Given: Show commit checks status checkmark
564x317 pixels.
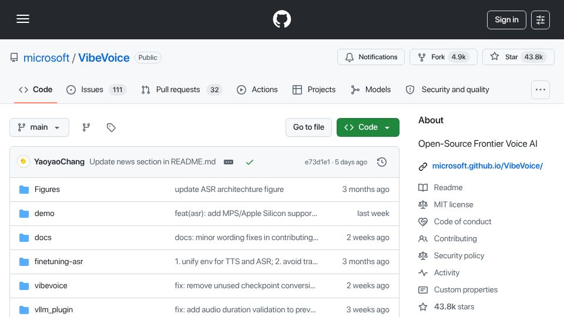Looking at the screenshot, I should click(249, 162).
